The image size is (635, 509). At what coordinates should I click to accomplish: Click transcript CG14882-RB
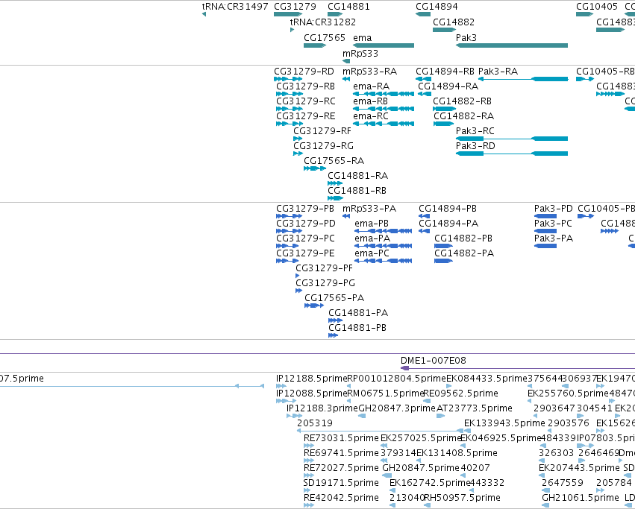[462, 101]
